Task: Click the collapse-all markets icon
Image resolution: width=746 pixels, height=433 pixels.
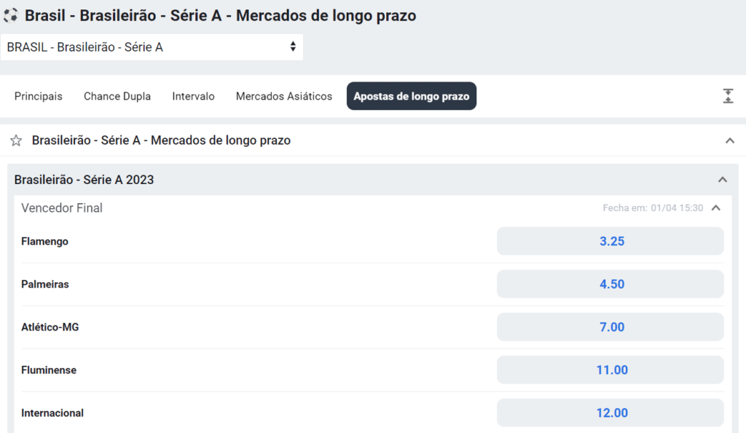Action: (x=728, y=96)
